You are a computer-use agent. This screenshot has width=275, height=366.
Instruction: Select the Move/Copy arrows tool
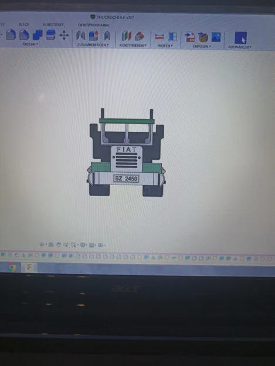click(64, 36)
